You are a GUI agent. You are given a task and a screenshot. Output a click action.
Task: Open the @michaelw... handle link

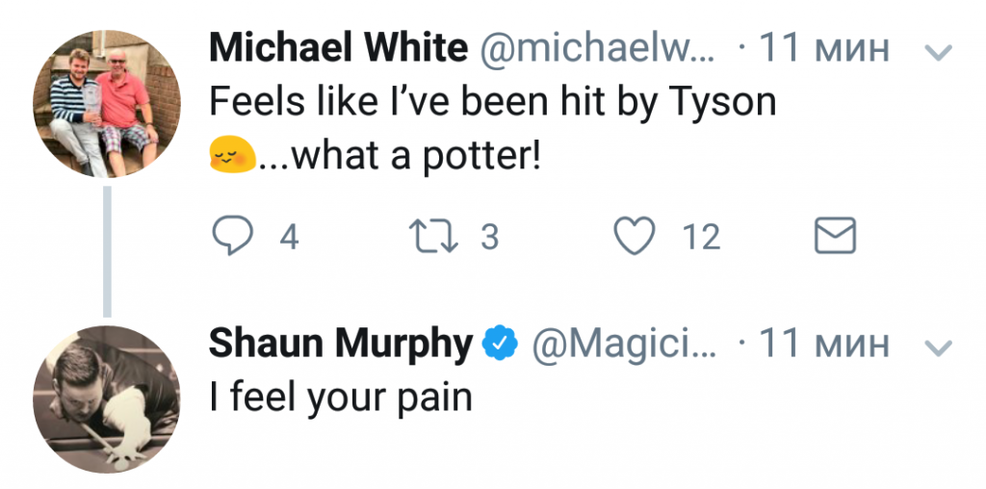pos(596,48)
